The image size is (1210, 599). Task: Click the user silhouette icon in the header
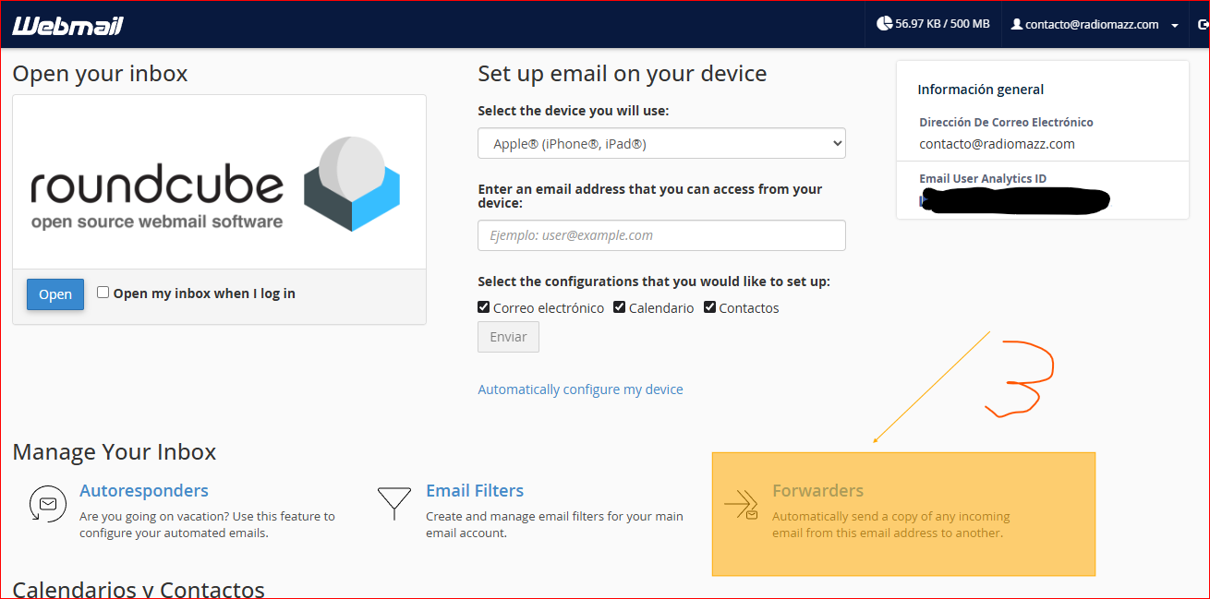tap(1017, 25)
